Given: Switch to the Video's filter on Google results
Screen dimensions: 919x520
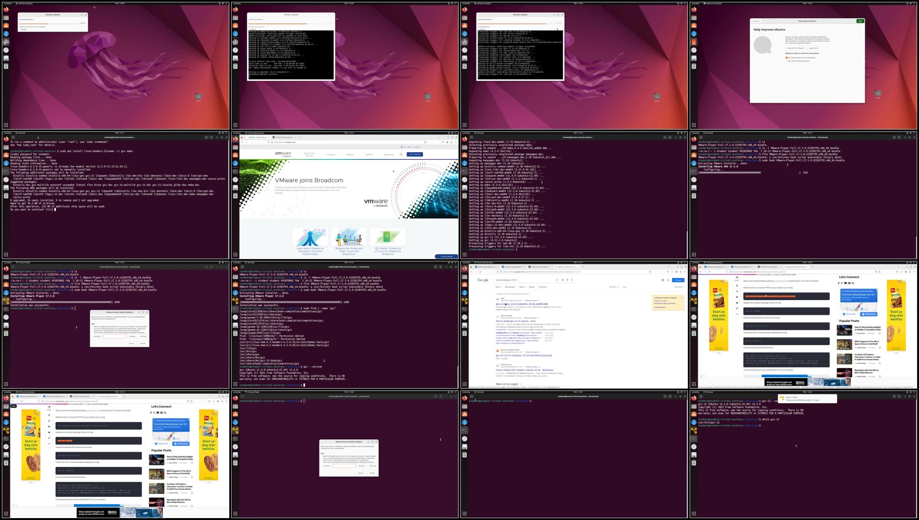Looking at the screenshot, I should (498, 287).
